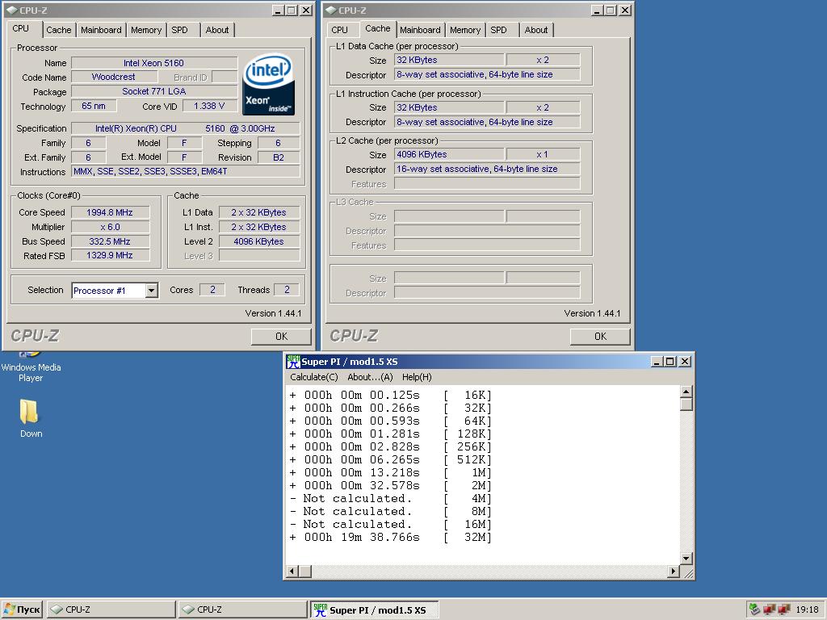Click the Super PI title bar icon

click(x=292, y=362)
